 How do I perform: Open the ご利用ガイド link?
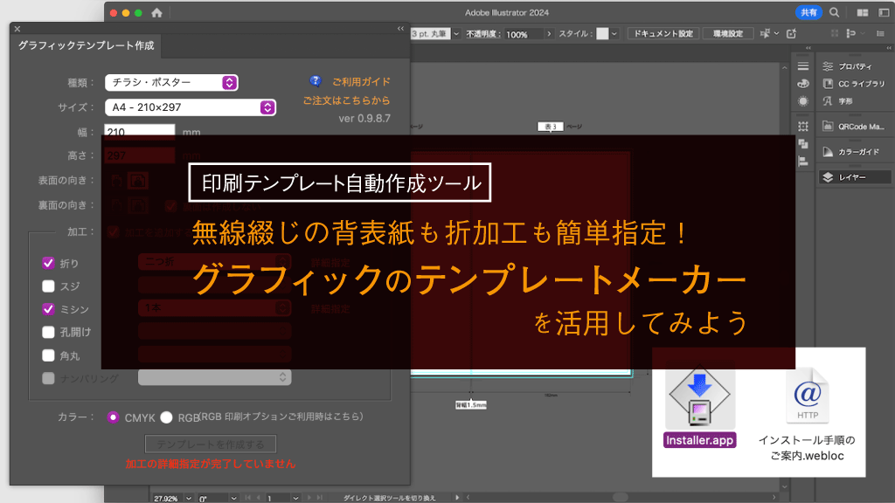[363, 80]
